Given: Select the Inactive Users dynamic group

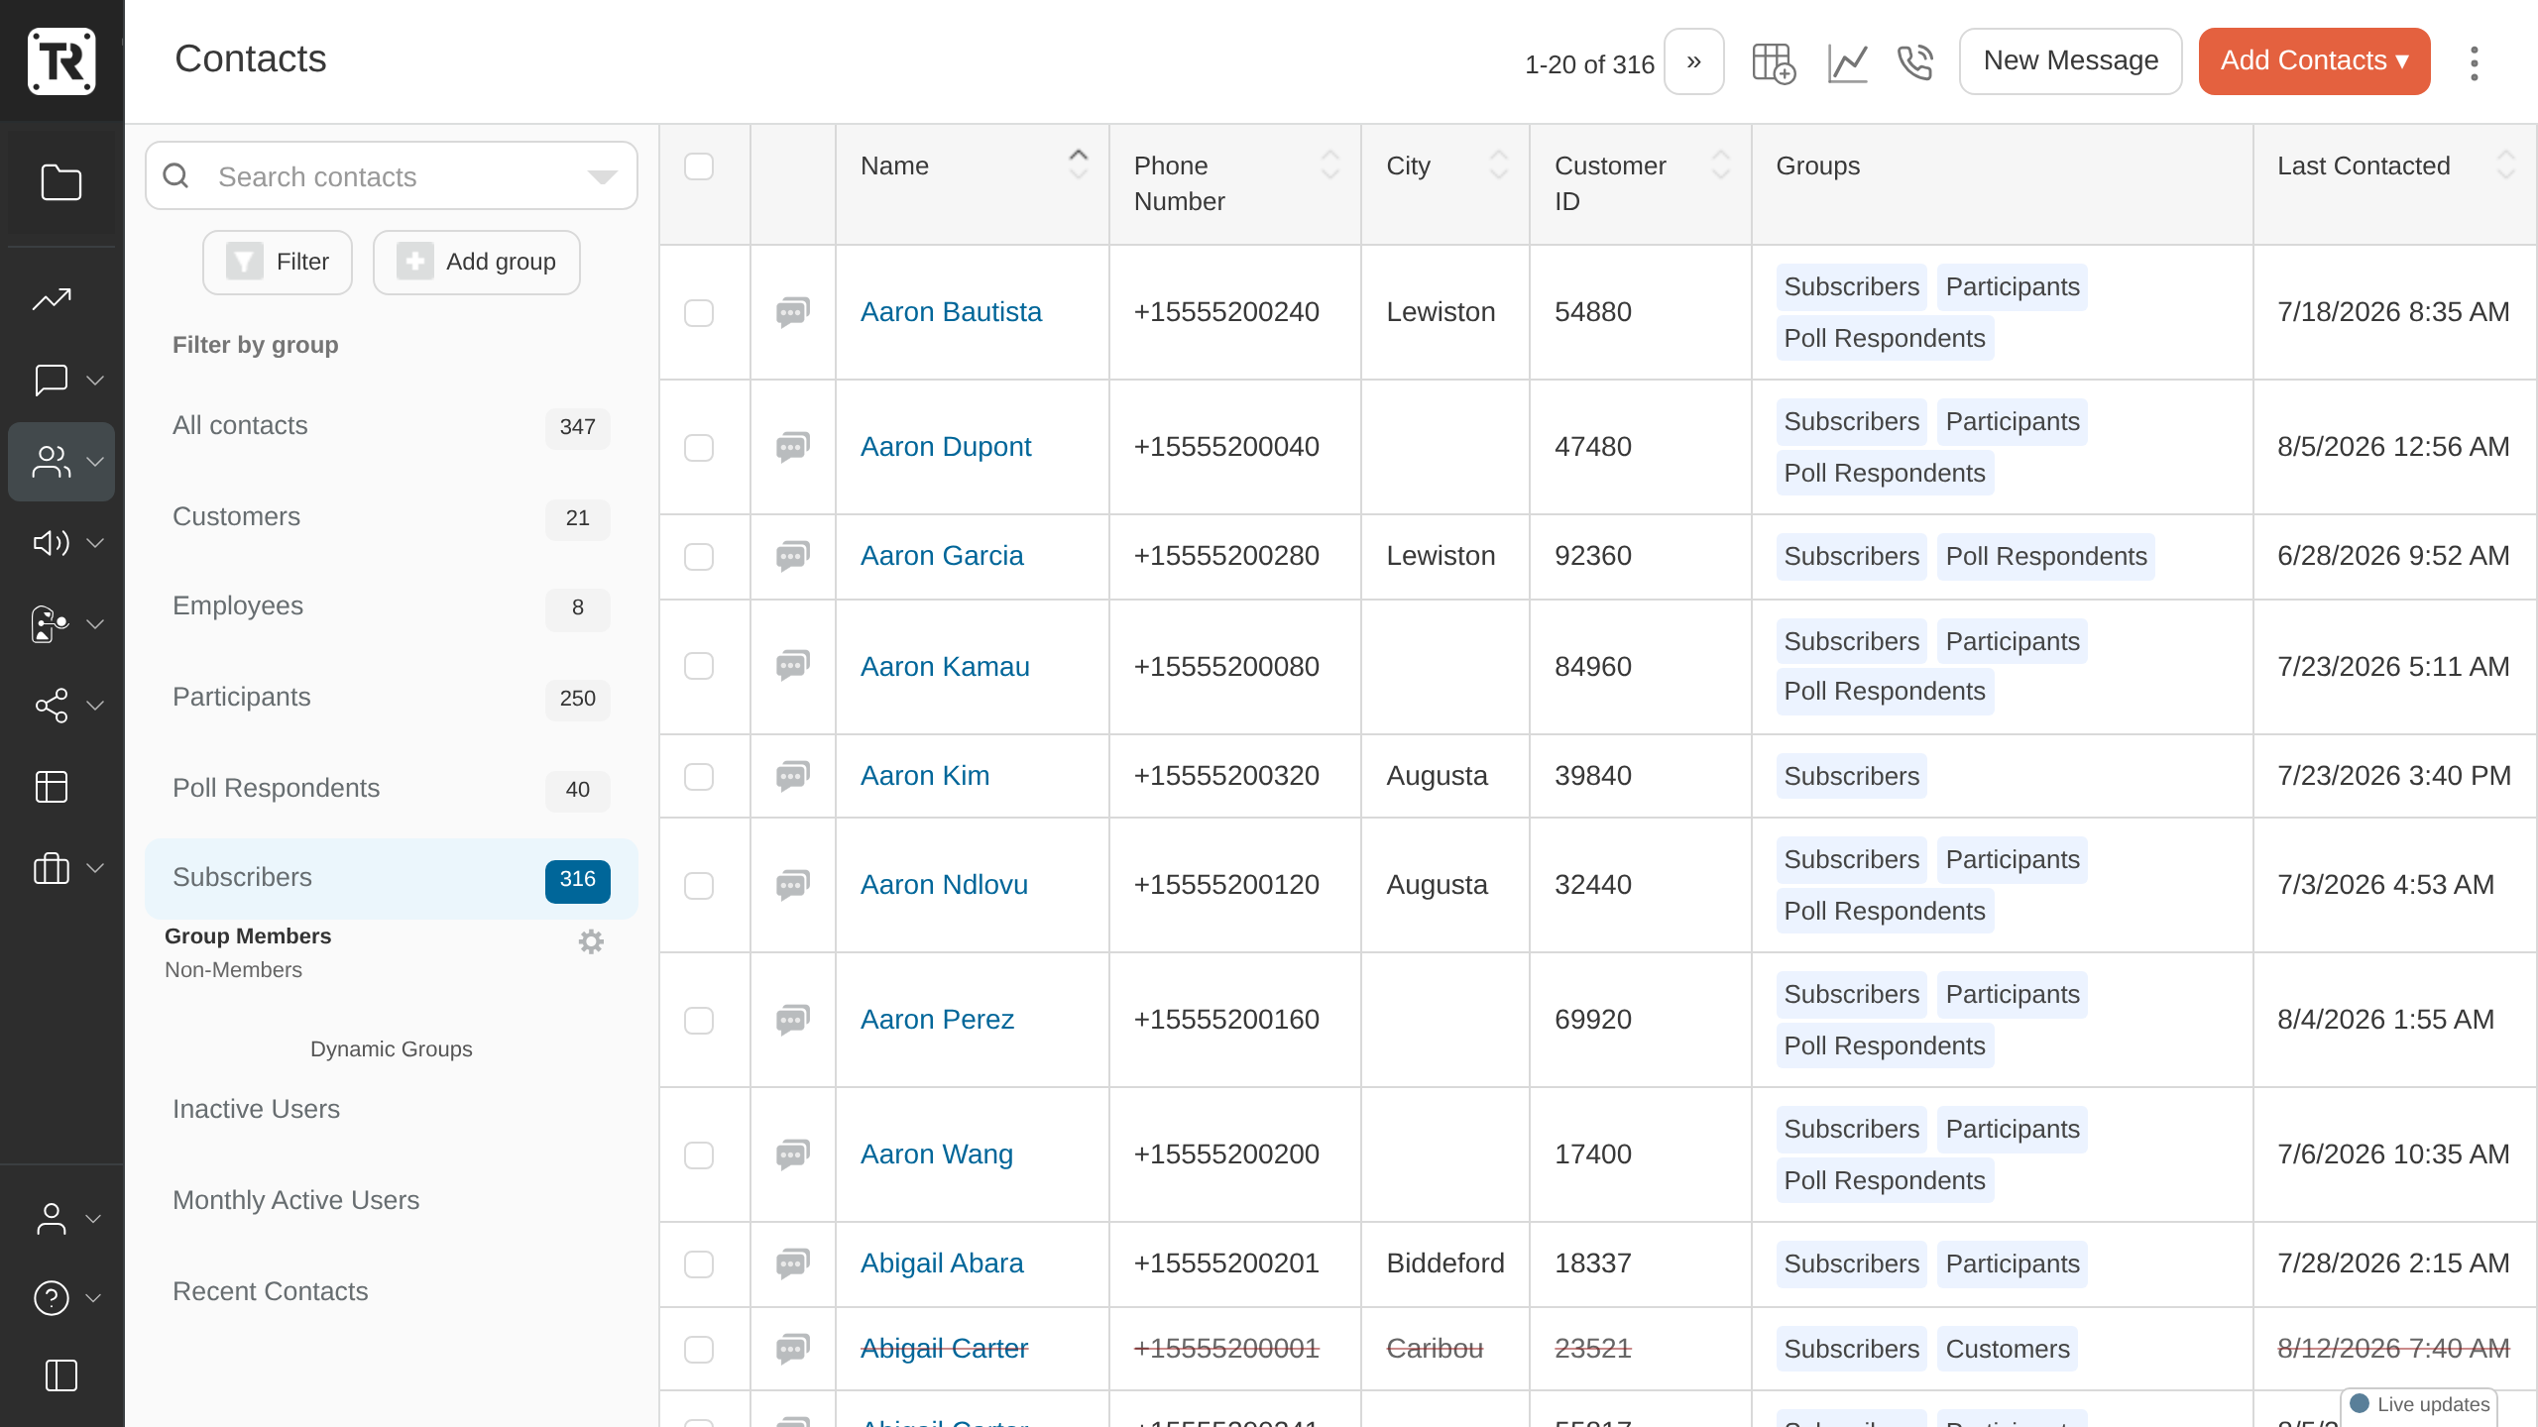Looking at the screenshot, I should [x=391, y=1110].
